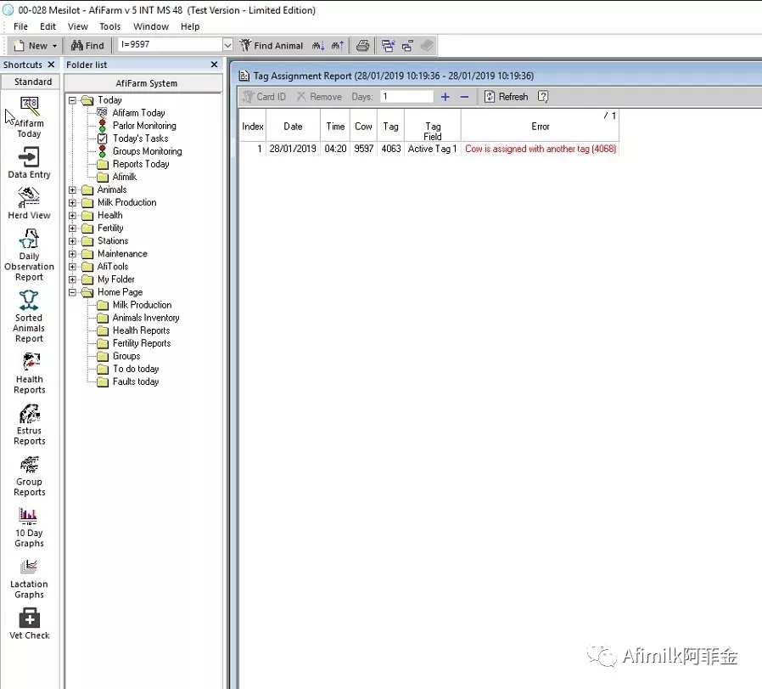Click the Print icon in the toolbar
The image size is (762, 689).
pyautogui.click(x=362, y=46)
